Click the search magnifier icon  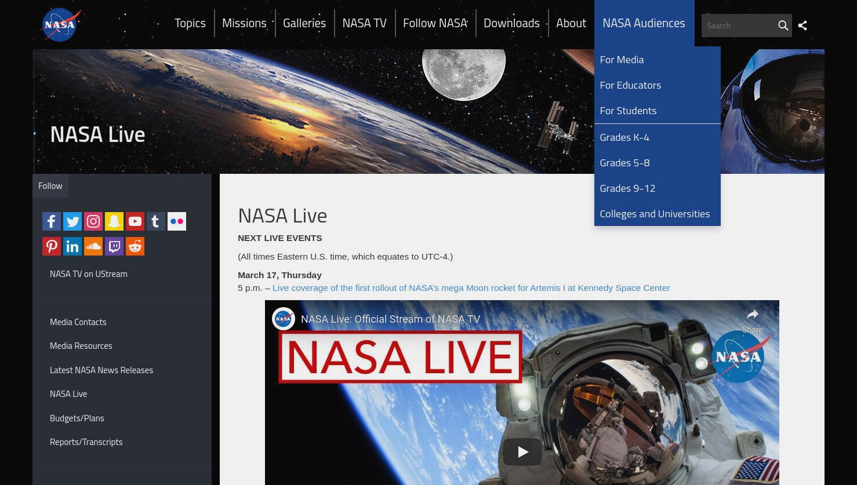(x=783, y=25)
